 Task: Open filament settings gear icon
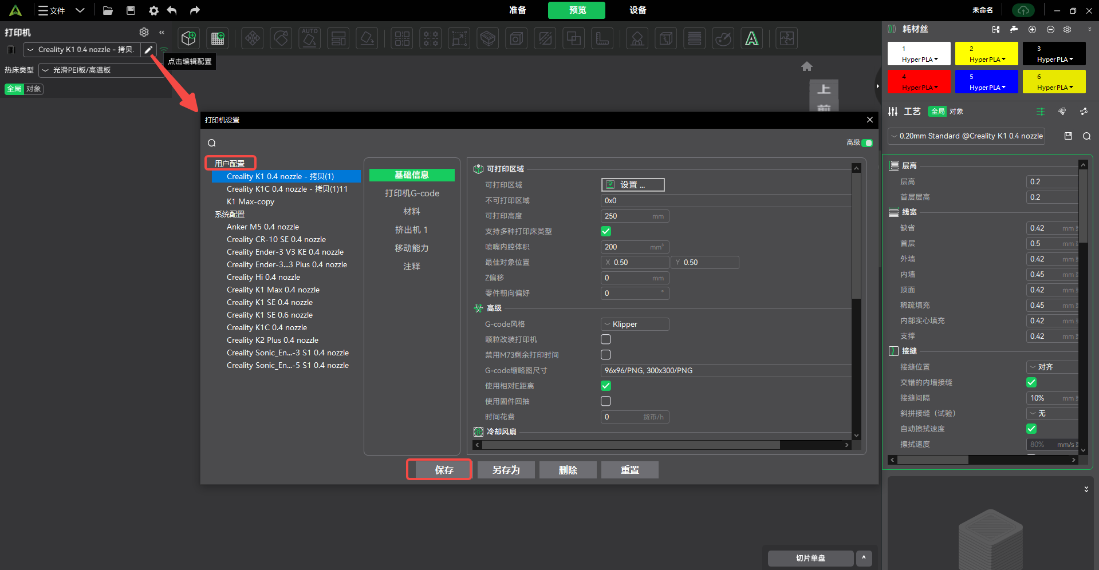coord(1068,29)
